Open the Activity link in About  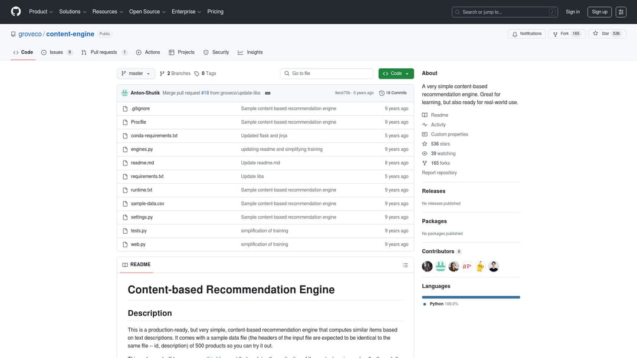(434, 125)
